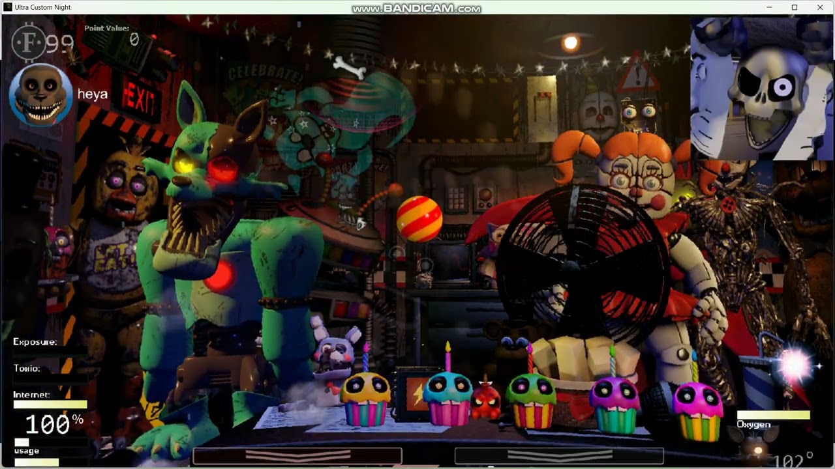Click the sparkling light beside the soda
This screenshot has height=469, width=835.
point(795,365)
